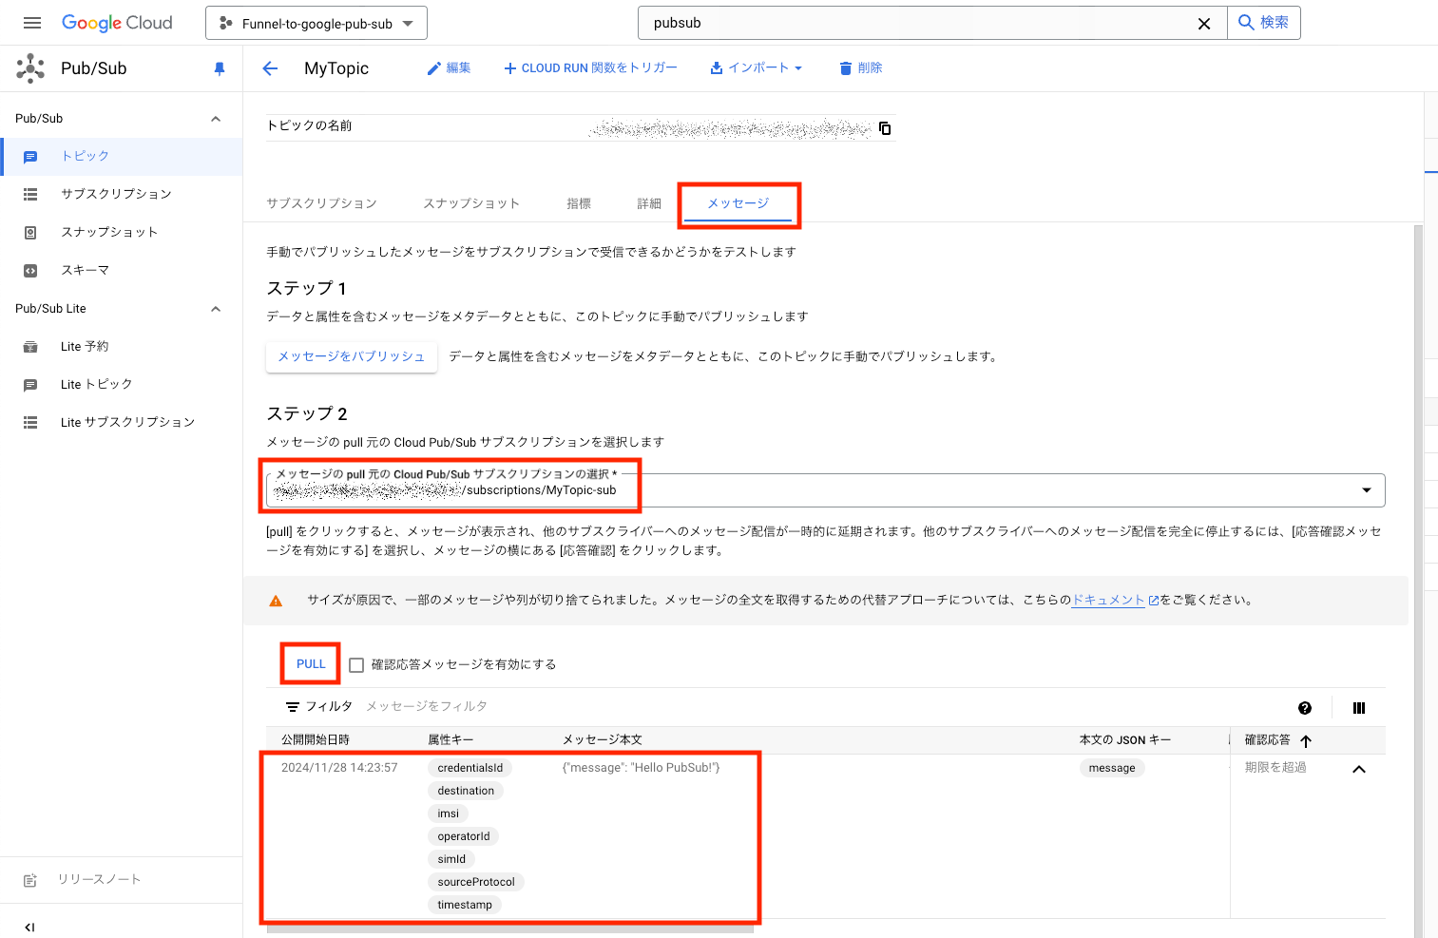Click the destination attribute chip
Viewport: 1438px width, 938px height.
pyautogui.click(x=466, y=791)
